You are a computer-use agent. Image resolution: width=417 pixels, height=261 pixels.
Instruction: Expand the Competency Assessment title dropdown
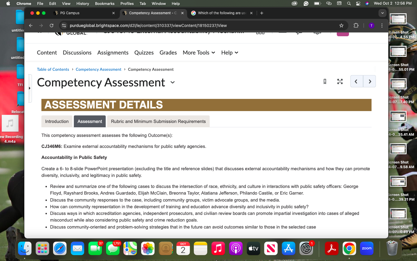click(x=173, y=82)
